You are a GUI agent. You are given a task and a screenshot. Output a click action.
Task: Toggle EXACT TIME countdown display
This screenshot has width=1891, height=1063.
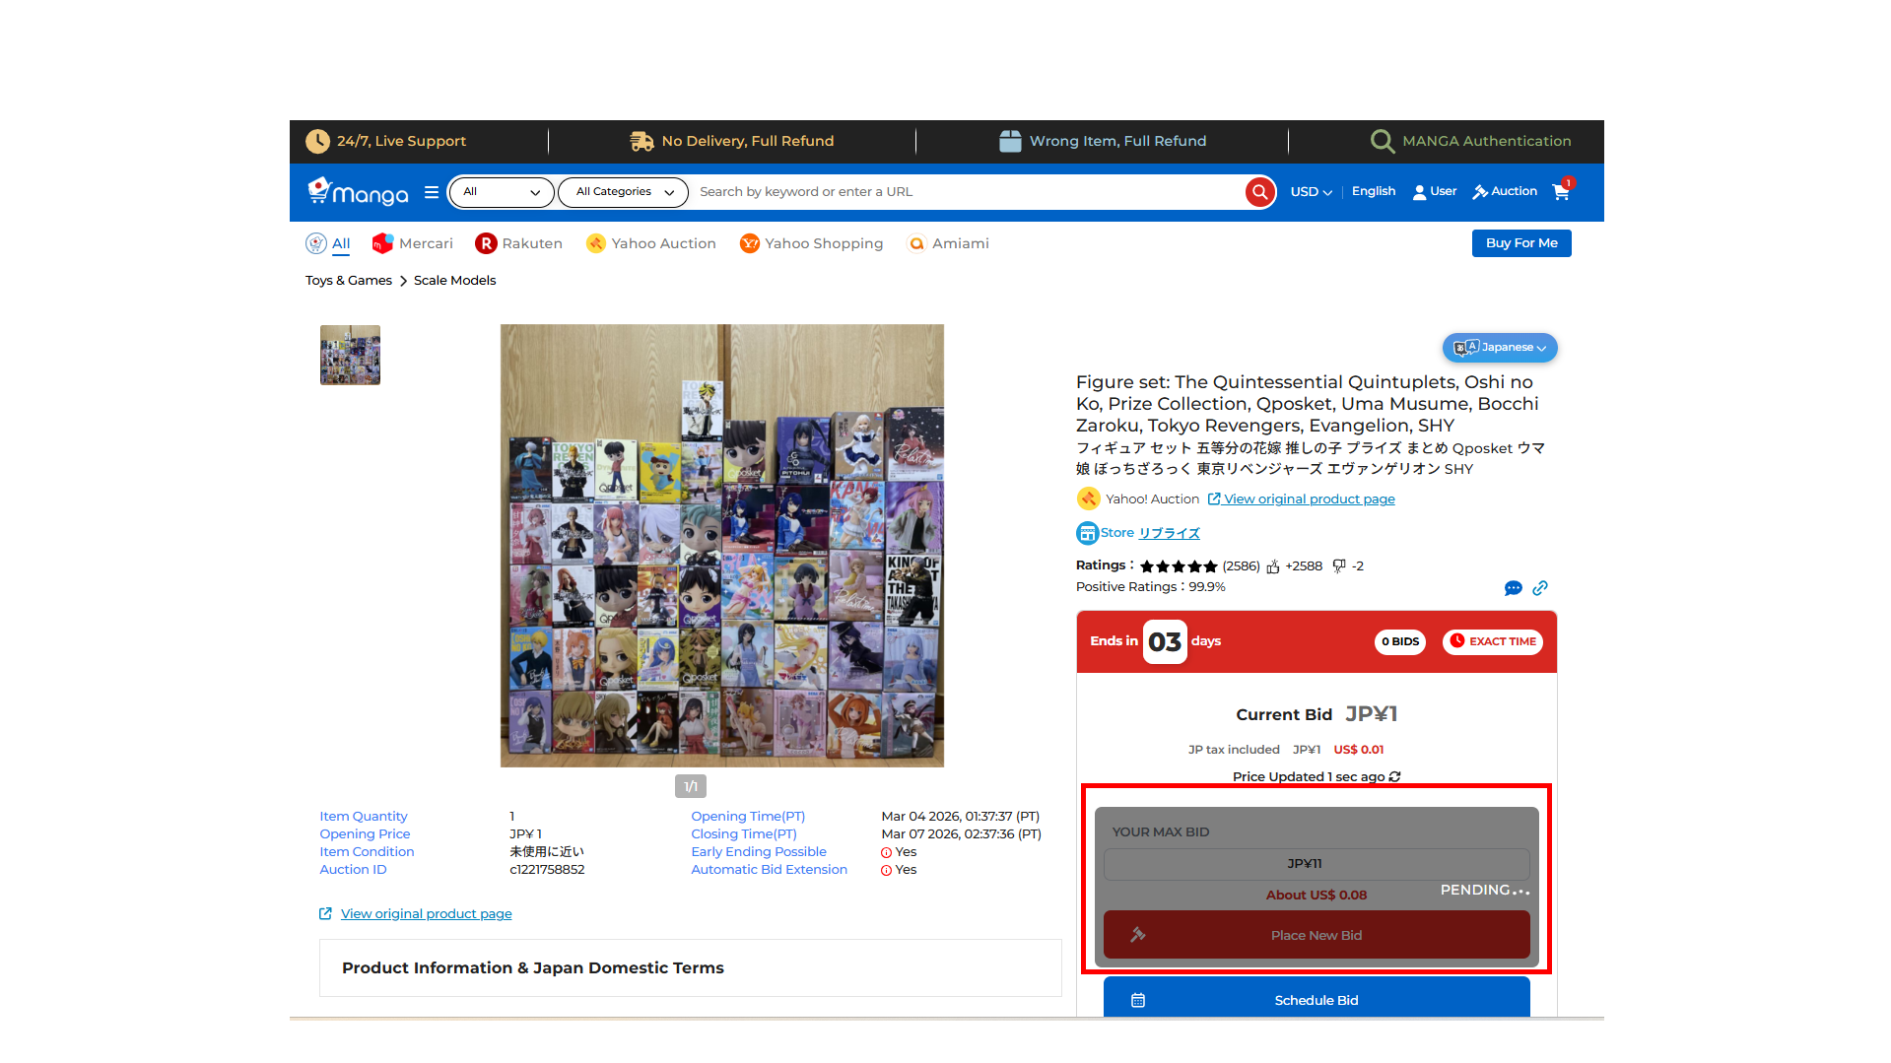1492,641
